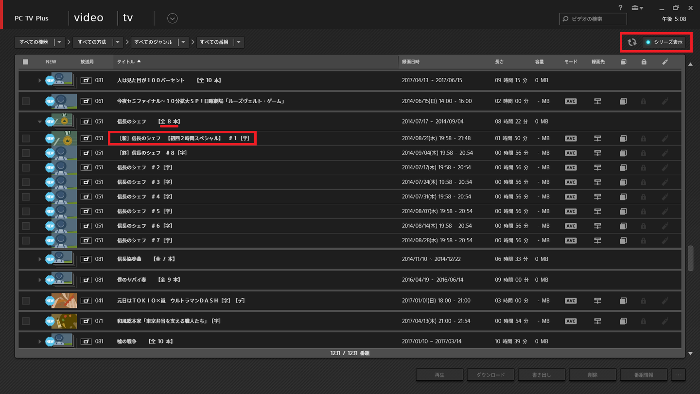This screenshot has height=394, width=700.
Task: Click the 録画先 device icon on the ＃８ row
Action: click(x=597, y=153)
